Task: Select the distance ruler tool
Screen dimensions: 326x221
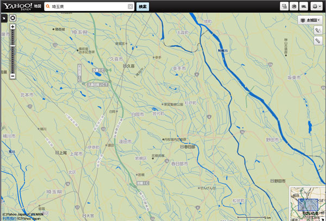Action: tap(317, 40)
